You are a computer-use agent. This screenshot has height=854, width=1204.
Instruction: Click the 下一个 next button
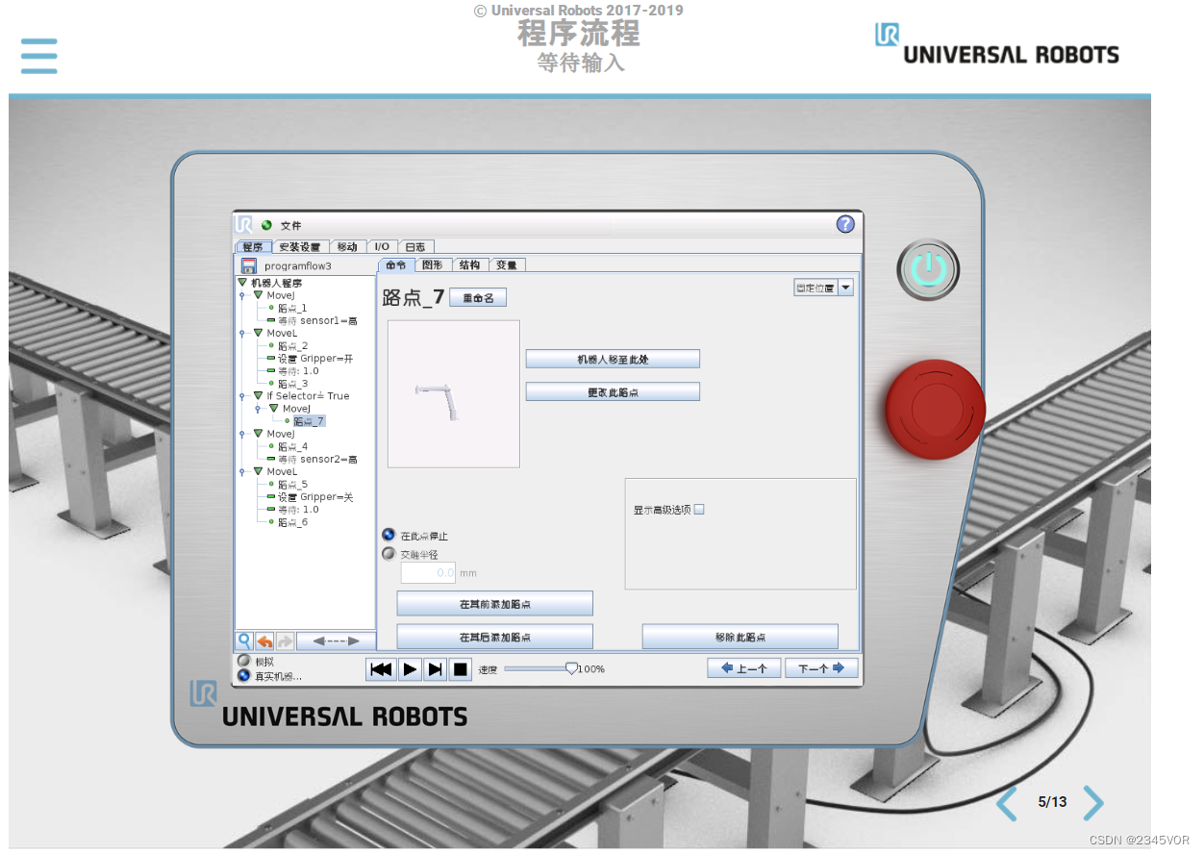pyautogui.click(x=821, y=668)
